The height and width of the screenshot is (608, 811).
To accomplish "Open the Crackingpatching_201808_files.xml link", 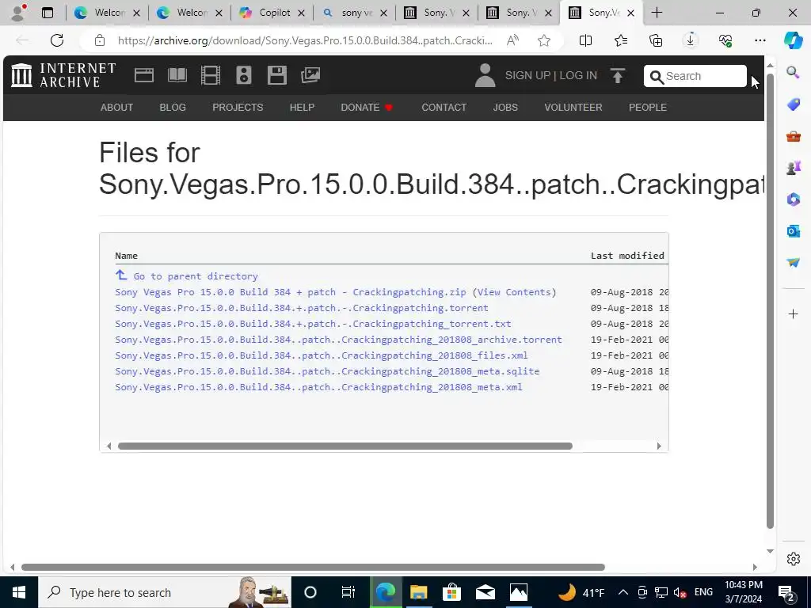I will coord(322,355).
